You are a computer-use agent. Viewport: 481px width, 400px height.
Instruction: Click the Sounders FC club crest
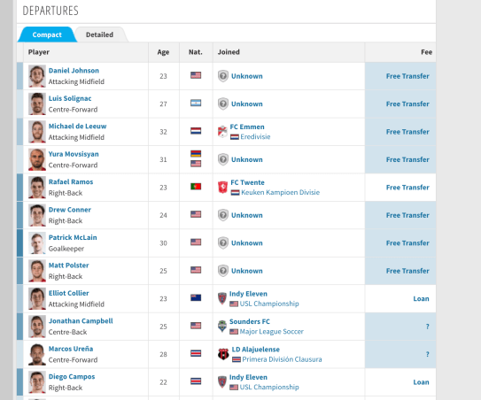[222, 327]
